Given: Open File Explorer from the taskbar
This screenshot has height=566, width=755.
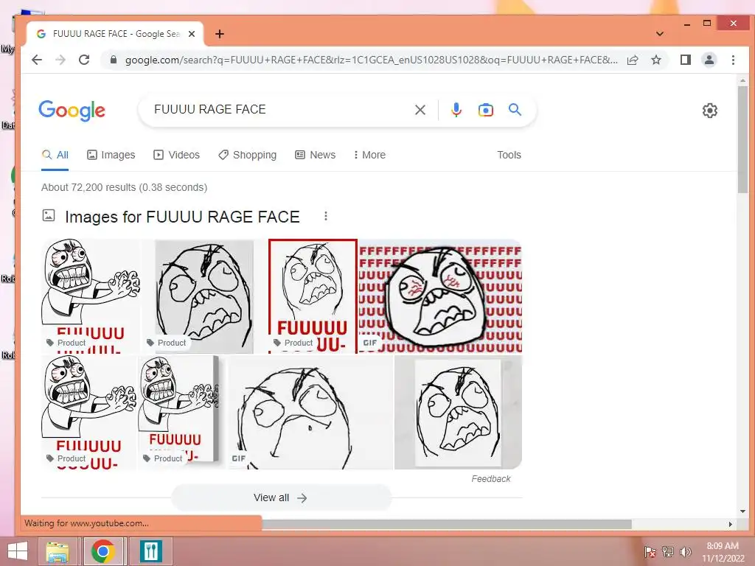Looking at the screenshot, I should 58,551.
